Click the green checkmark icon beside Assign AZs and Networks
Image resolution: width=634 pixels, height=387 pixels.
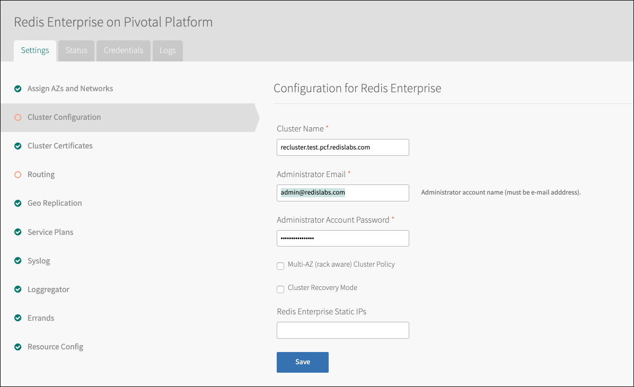[18, 89]
